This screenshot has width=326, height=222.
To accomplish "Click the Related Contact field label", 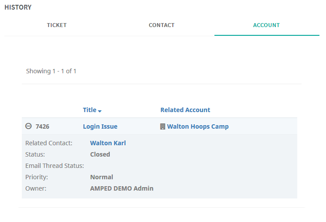I will (49, 143).
